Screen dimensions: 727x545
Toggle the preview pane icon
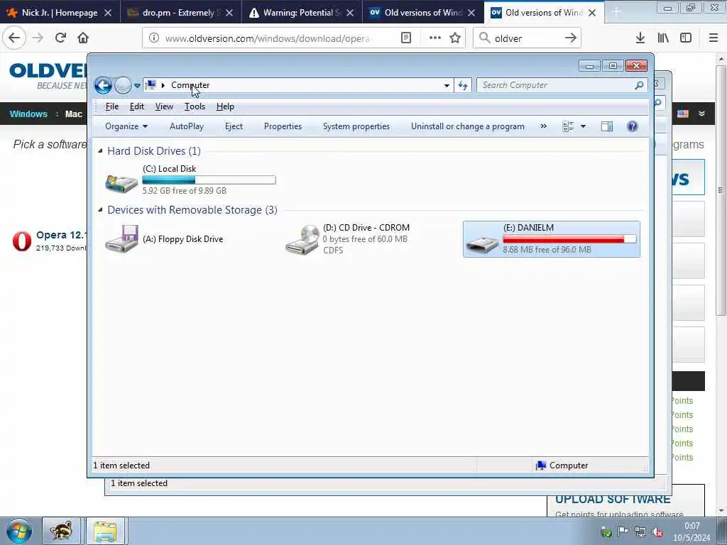click(607, 126)
